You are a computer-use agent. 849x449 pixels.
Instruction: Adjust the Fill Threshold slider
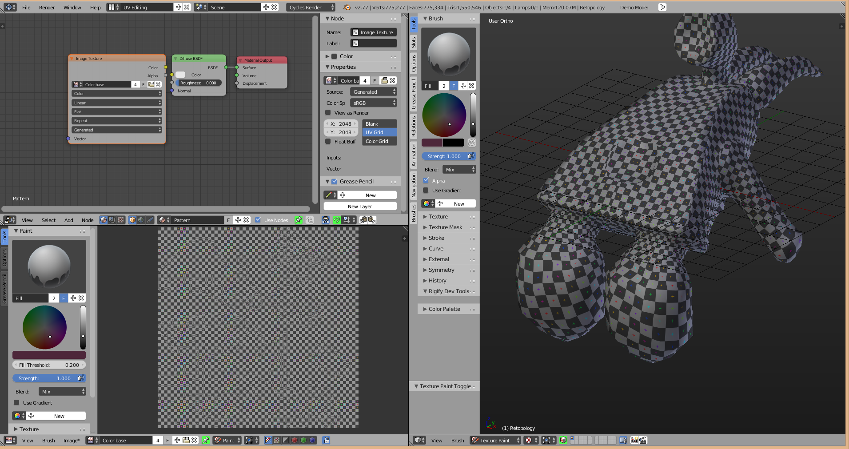(49, 365)
